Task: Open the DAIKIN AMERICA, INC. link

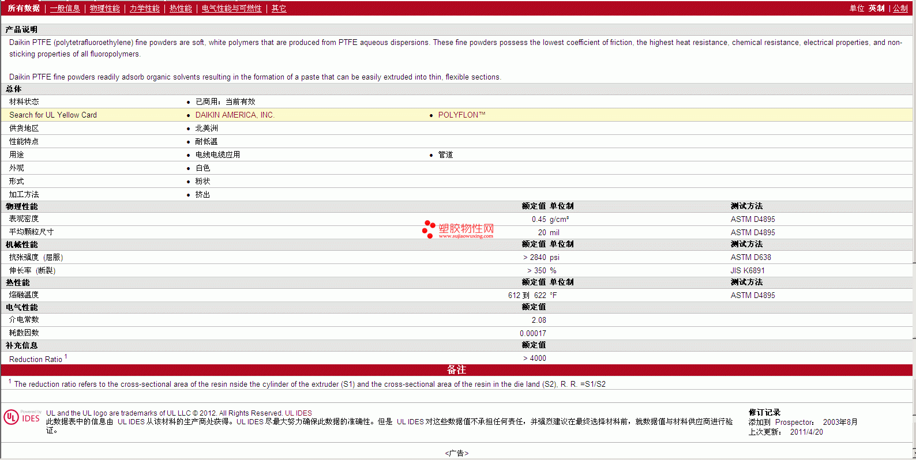Action: click(x=235, y=115)
